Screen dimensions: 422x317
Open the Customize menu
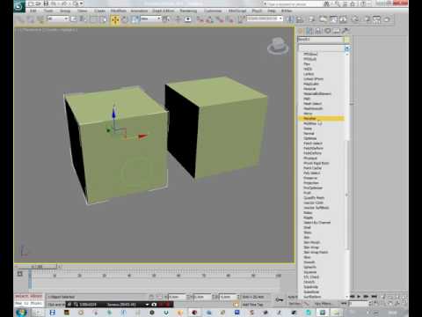(213, 11)
